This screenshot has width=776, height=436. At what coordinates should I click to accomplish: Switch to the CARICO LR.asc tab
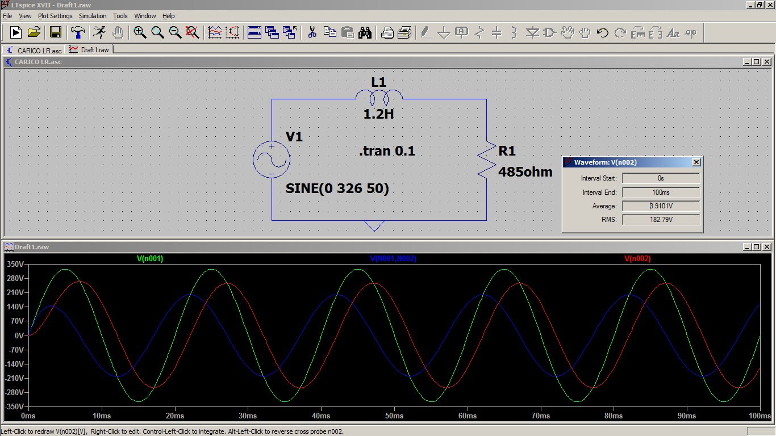click(x=34, y=51)
